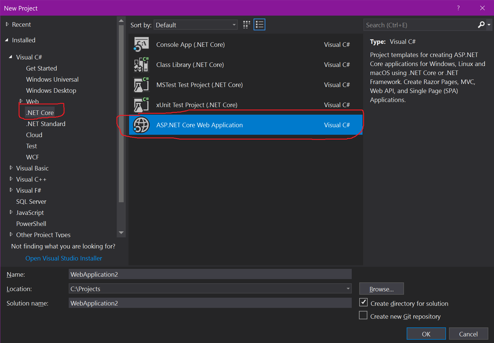Viewport: 494px width, 343px height.
Task: Select Class Library (.NET Core) template name
Action: point(190,65)
